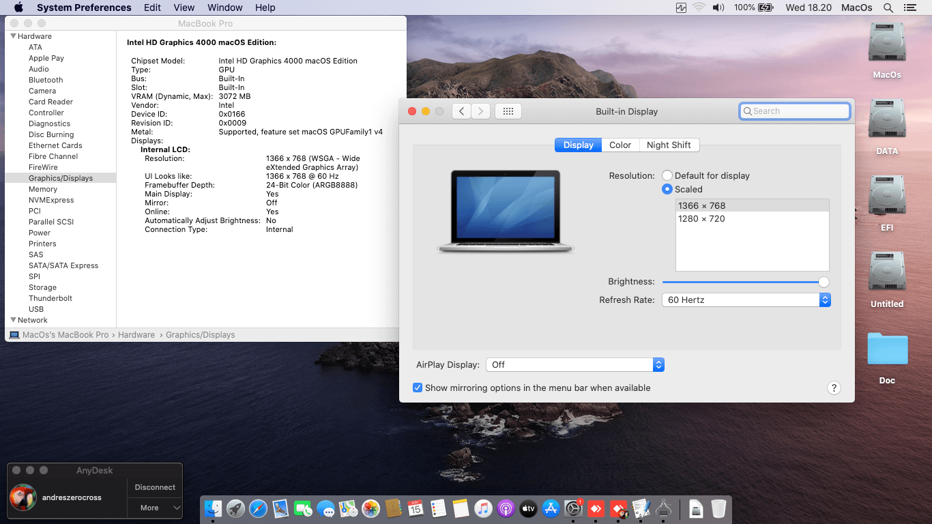Click System Preferences gear icon in Dock

tap(573, 508)
